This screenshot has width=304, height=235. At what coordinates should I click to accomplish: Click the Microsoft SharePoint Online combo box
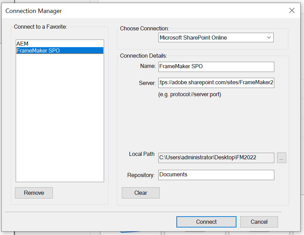(x=212, y=38)
